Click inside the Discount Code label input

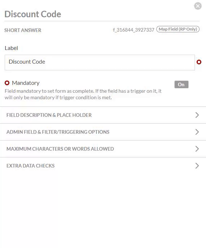pos(100,63)
